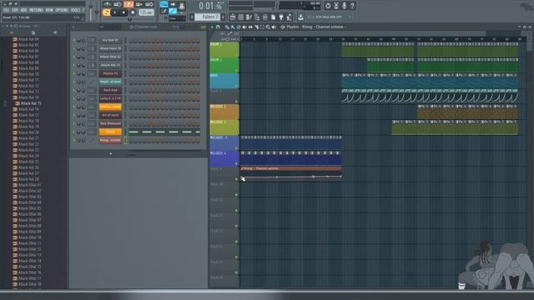534x300 pixels.
Task: Open the channel rack filter dropdown 'All'
Action: (109, 27)
